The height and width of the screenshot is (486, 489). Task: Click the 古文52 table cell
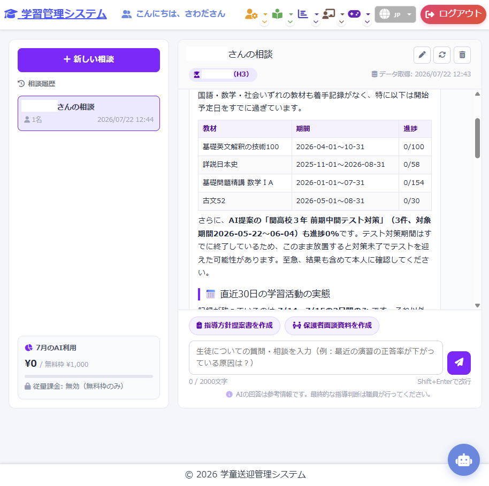click(x=245, y=201)
